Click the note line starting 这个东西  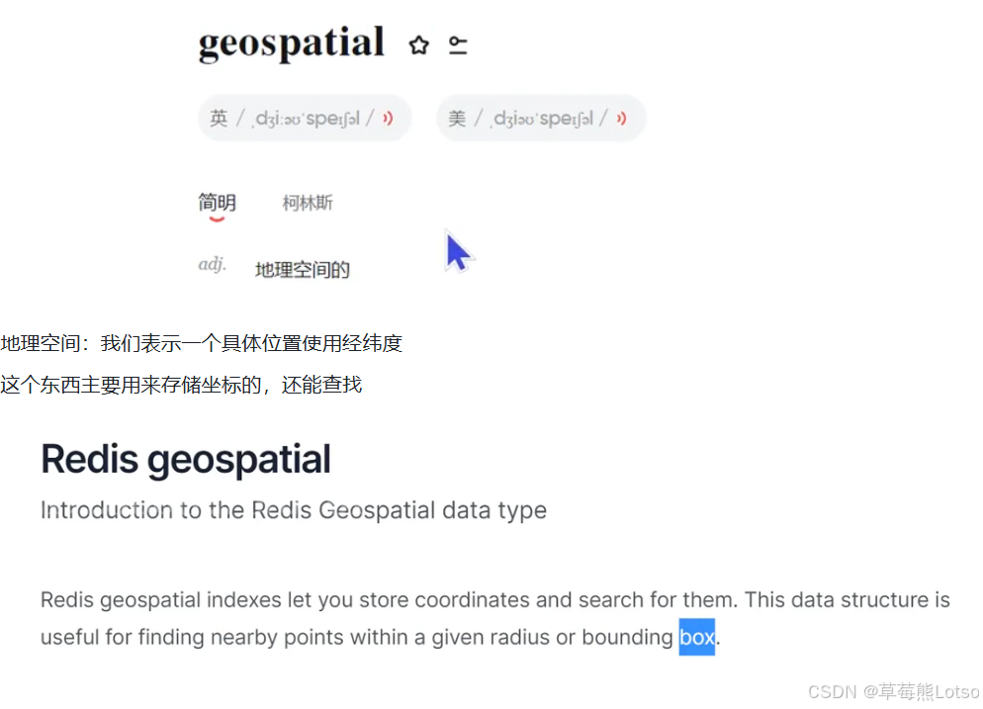pyautogui.click(x=181, y=385)
